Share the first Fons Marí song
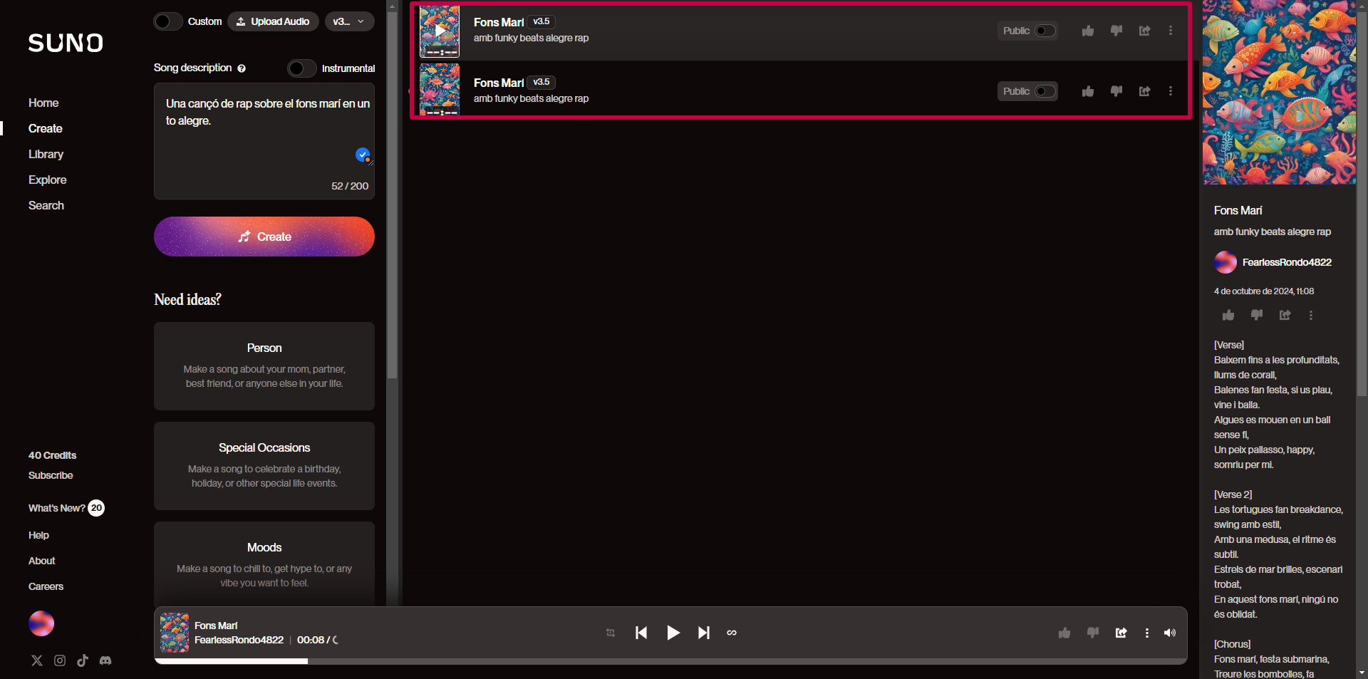This screenshot has width=1368, height=679. (x=1144, y=31)
